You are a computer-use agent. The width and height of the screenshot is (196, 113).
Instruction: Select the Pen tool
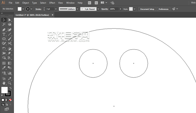(4, 30)
